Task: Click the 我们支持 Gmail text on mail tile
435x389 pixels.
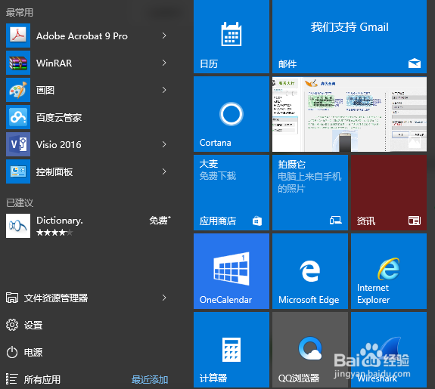Action: pyautogui.click(x=350, y=27)
